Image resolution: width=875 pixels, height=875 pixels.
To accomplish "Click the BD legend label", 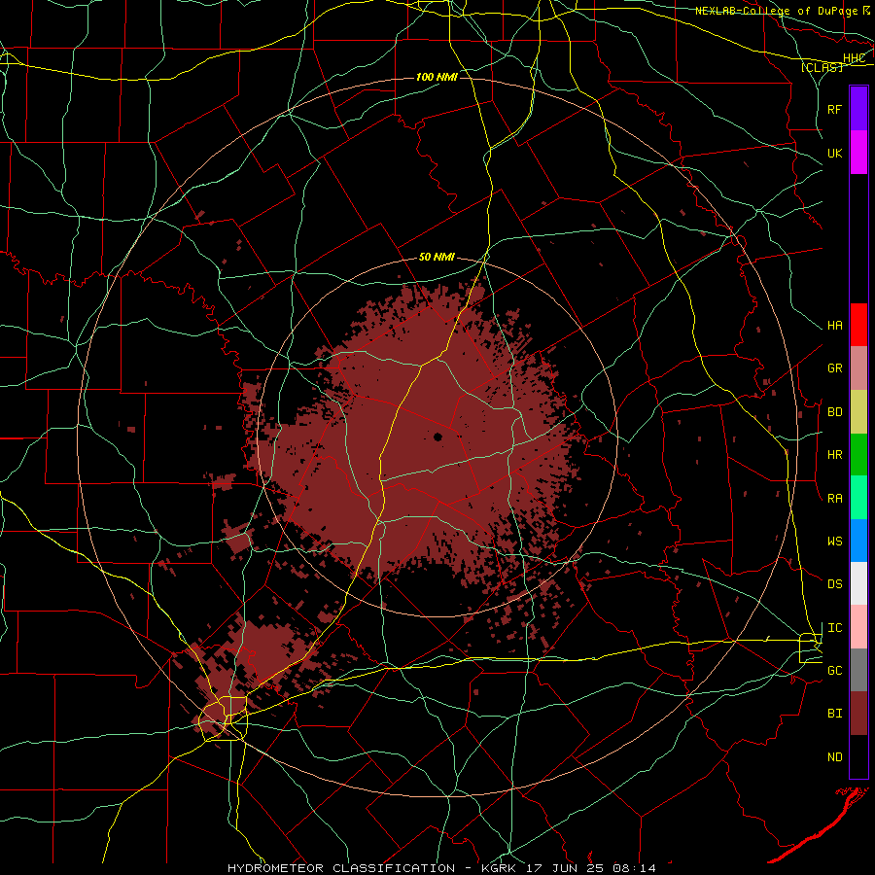I will coord(834,412).
